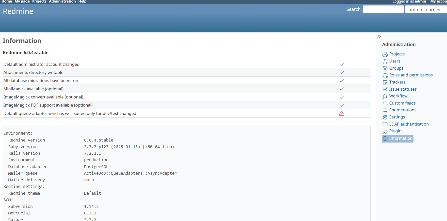Click the Redmine header title
This screenshot has width=447, height=221.
click(x=18, y=11)
